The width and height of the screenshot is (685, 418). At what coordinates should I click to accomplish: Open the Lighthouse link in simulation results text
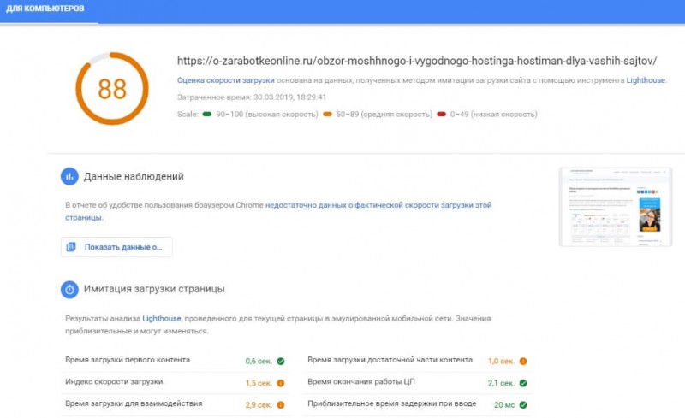(162, 319)
